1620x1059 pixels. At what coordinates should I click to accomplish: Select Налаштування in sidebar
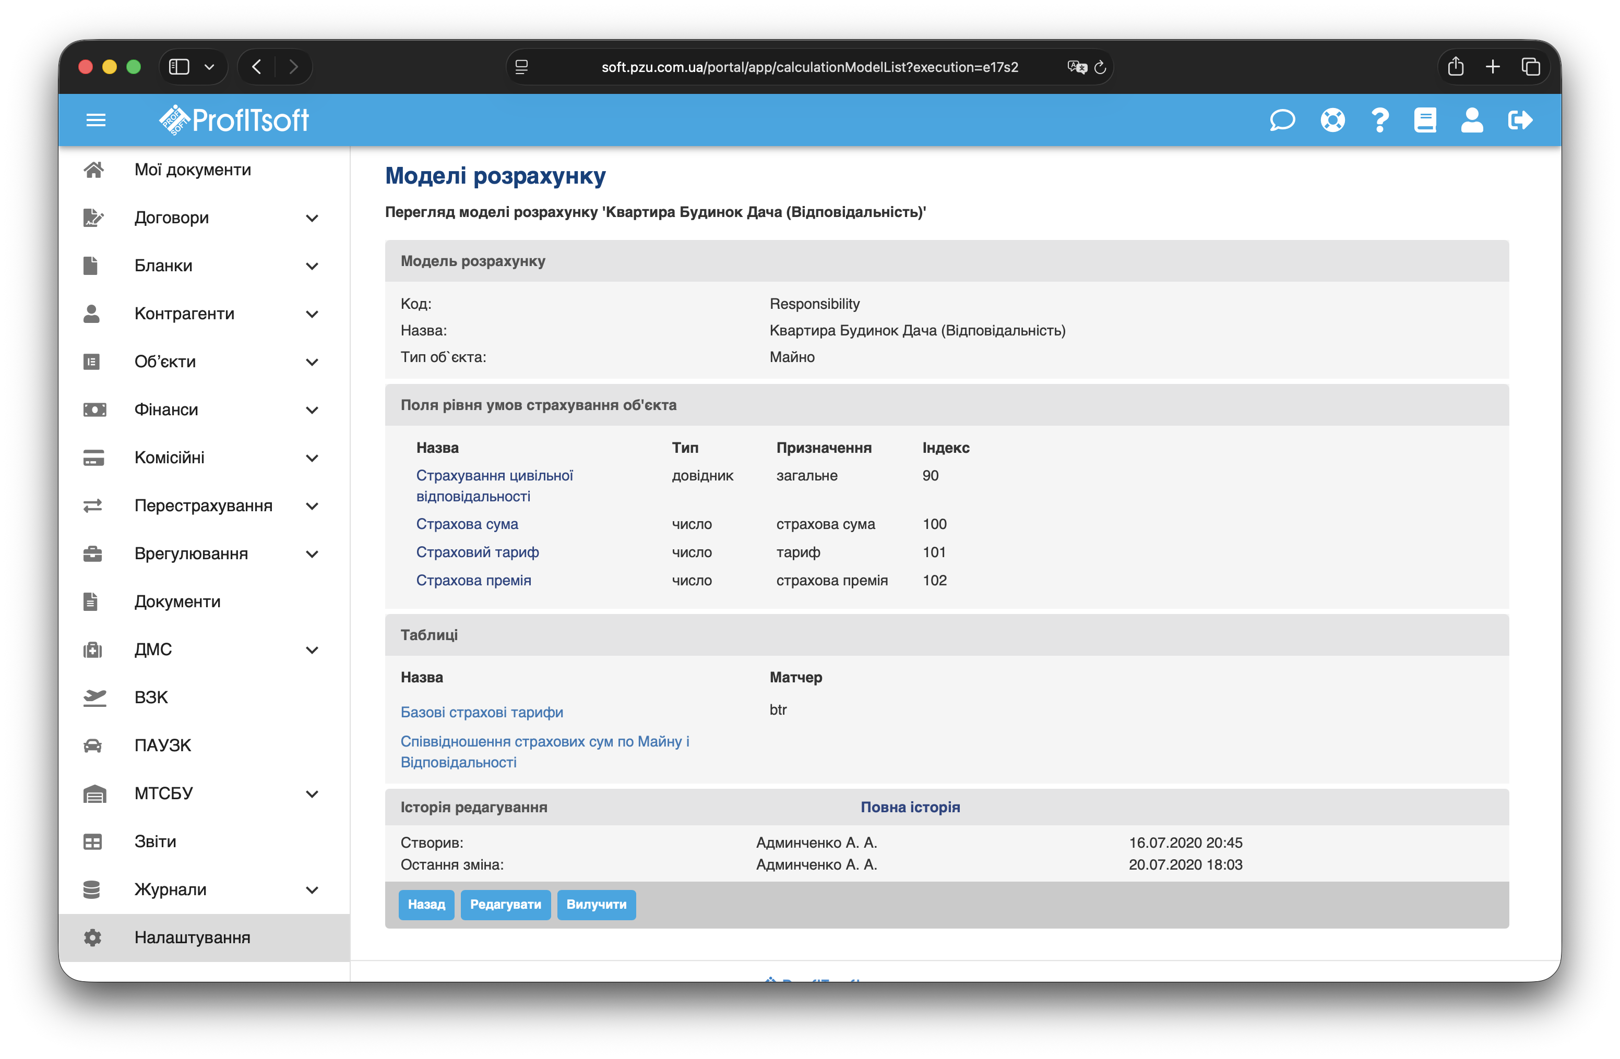tap(193, 937)
